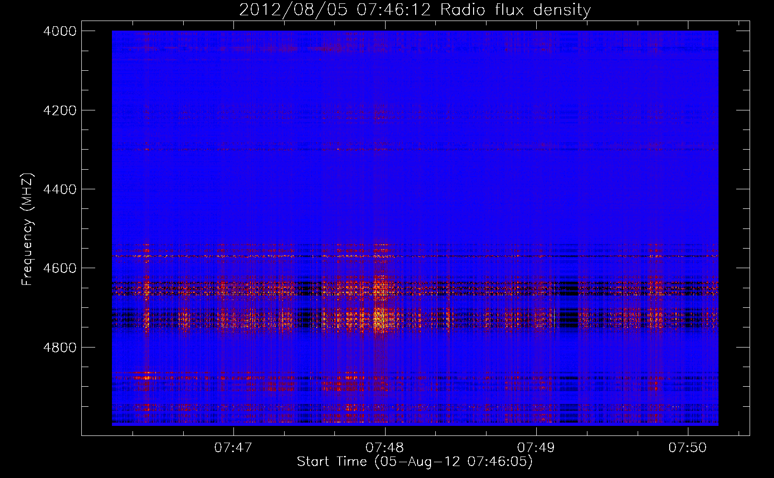Viewport: 774px width, 478px height.
Task: Click the plot title '2012/08/05 07:46:12 Radio flux density'
Action: click(415, 10)
